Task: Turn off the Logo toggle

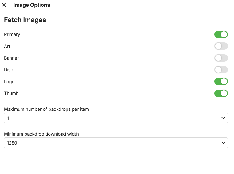Action: [x=221, y=82]
